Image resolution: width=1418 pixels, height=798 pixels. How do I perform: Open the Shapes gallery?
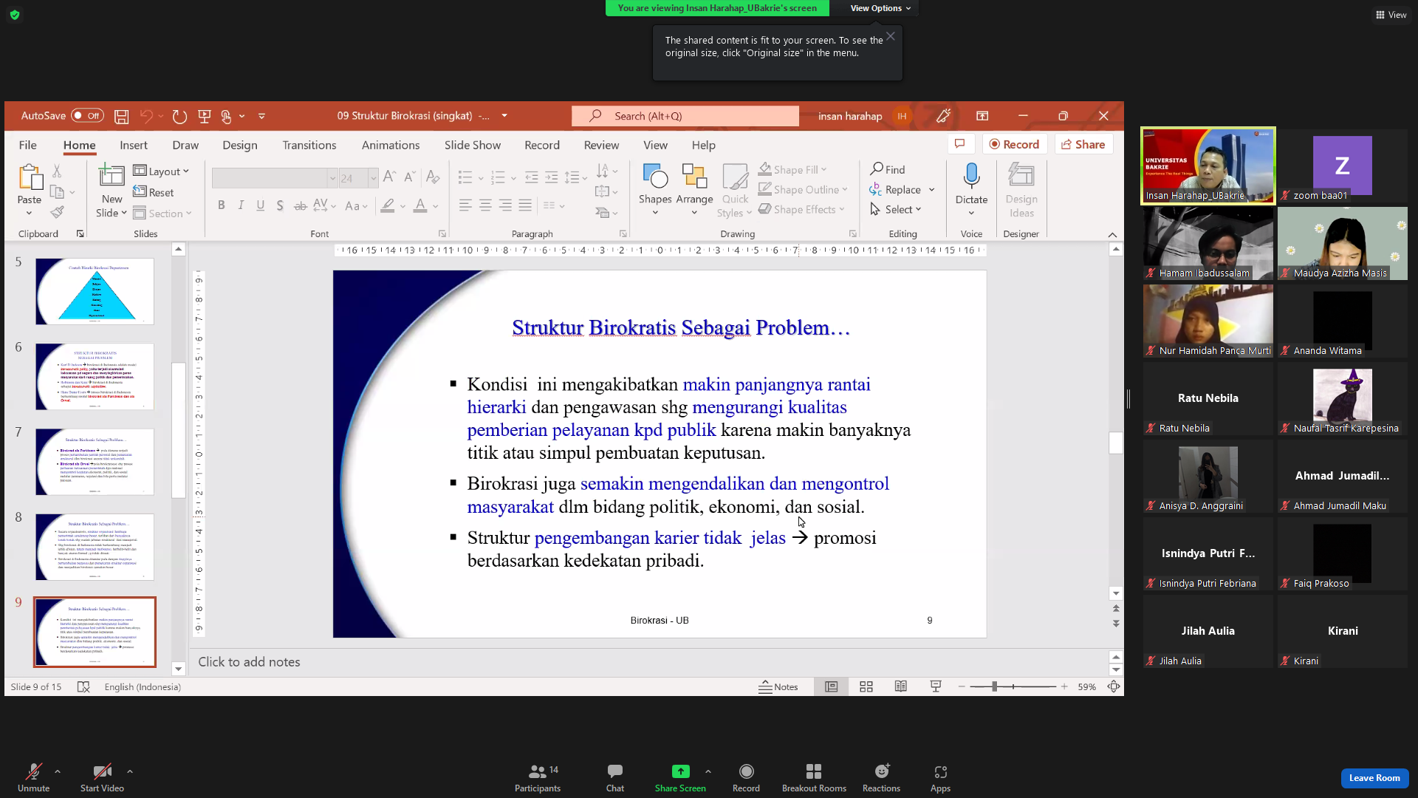pyautogui.click(x=655, y=191)
